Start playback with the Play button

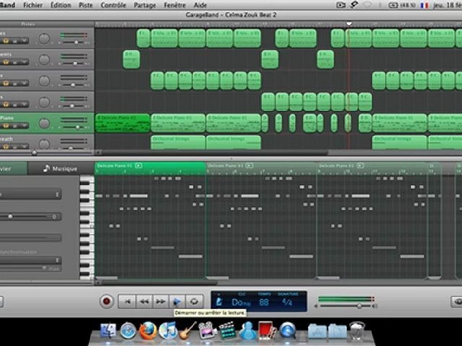pyautogui.click(x=177, y=302)
